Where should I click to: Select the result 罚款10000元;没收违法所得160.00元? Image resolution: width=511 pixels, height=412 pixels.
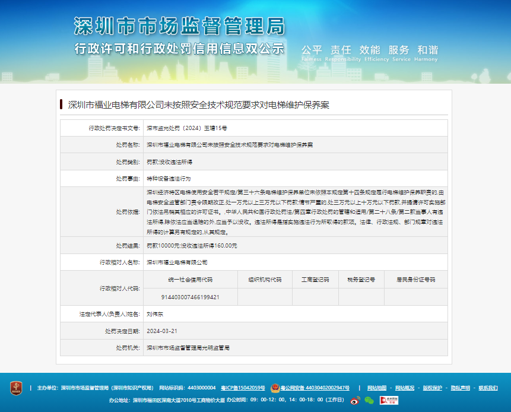click(192, 246)
